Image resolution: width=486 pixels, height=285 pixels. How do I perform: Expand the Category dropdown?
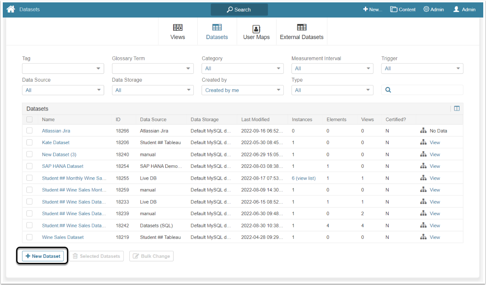(x=242, y=69)
